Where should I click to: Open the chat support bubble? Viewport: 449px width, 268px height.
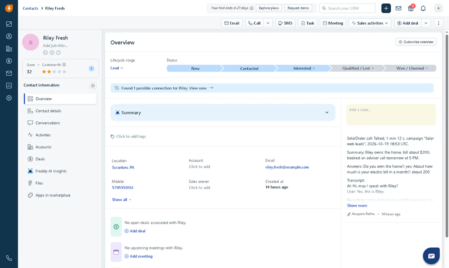click(x=431, y=256)
